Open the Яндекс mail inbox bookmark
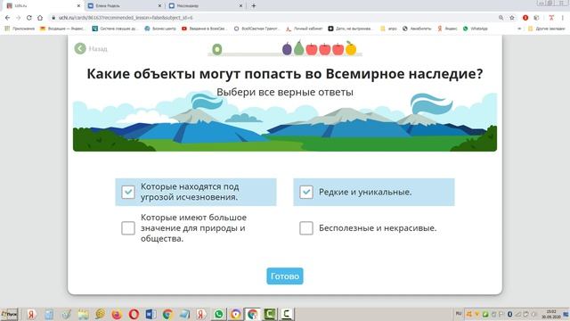This screenshot has width=570, height=321. [62, 29]
